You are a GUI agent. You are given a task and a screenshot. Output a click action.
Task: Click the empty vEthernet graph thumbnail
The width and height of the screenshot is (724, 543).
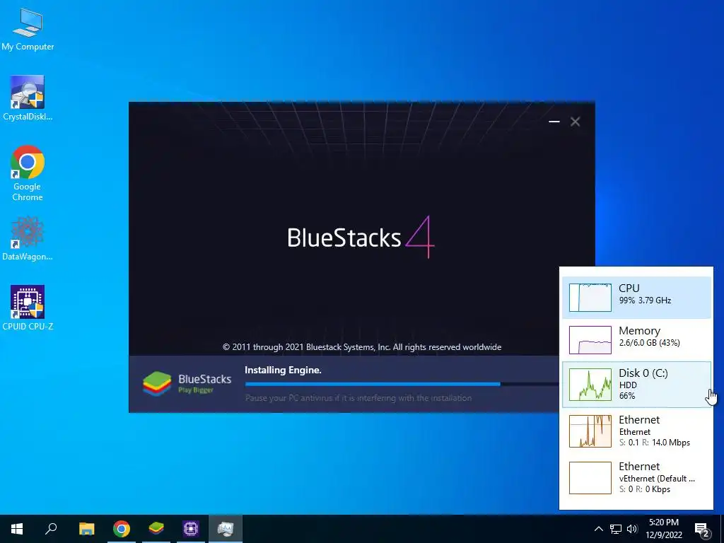pos(590,477)
